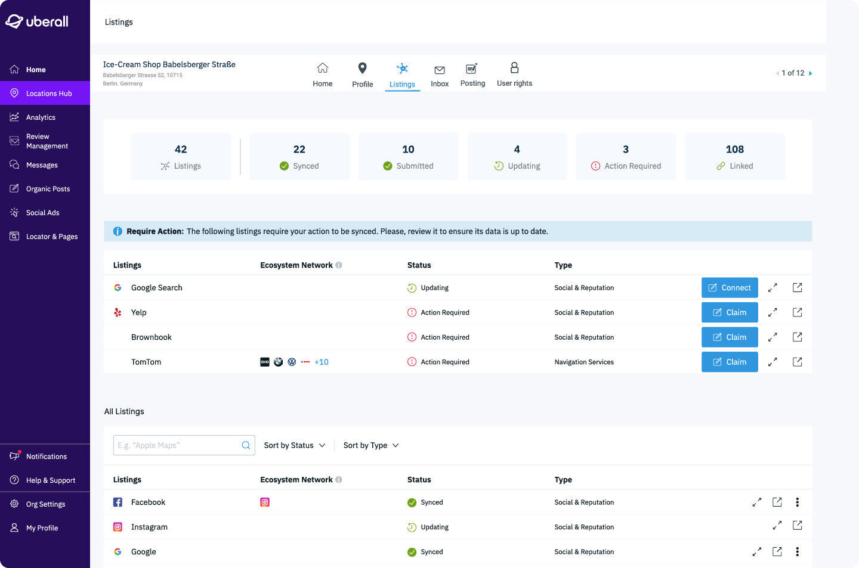Open Notifications in the sidebar

(46, 457)
